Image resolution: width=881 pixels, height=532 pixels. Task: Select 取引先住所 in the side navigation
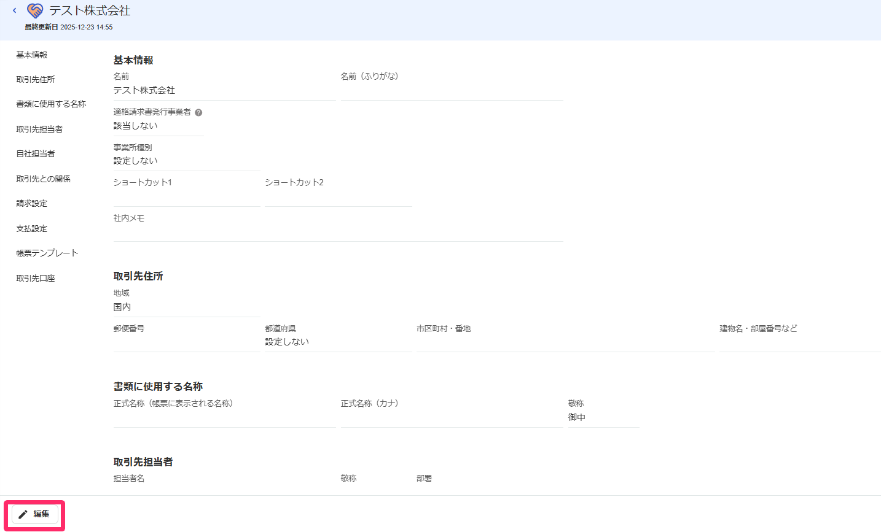click(x=36, y=80)
